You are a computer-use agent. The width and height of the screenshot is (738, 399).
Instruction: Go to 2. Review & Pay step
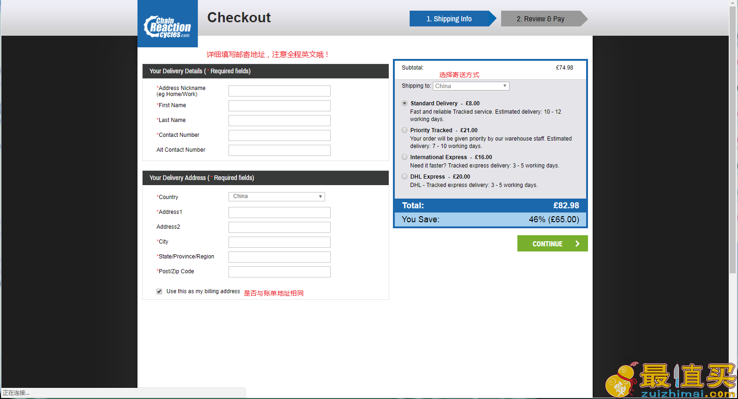(x=544, y=19)
